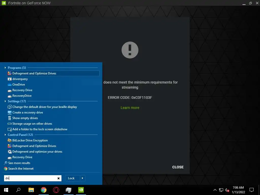Click the driverquery console icon
Image resolution: width=260 pixels, height=195 pixels.
tap(10, 79)
